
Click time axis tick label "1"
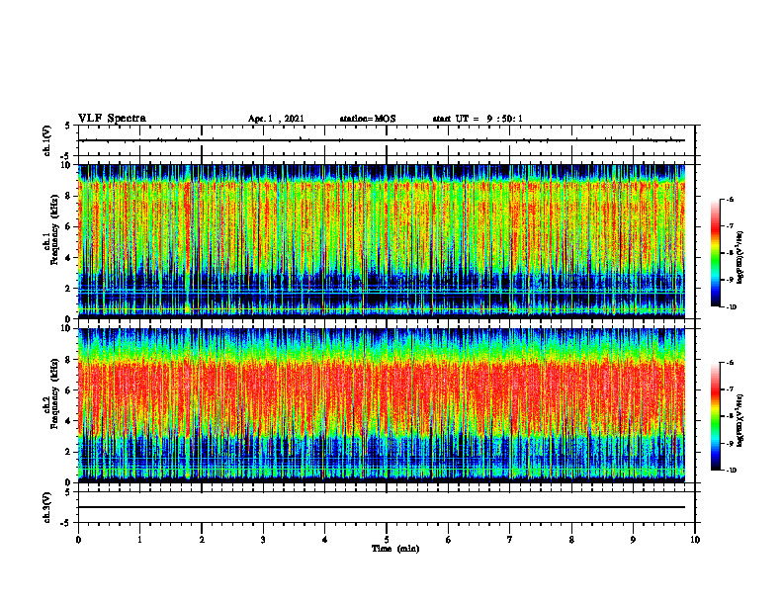coord(139,540)
